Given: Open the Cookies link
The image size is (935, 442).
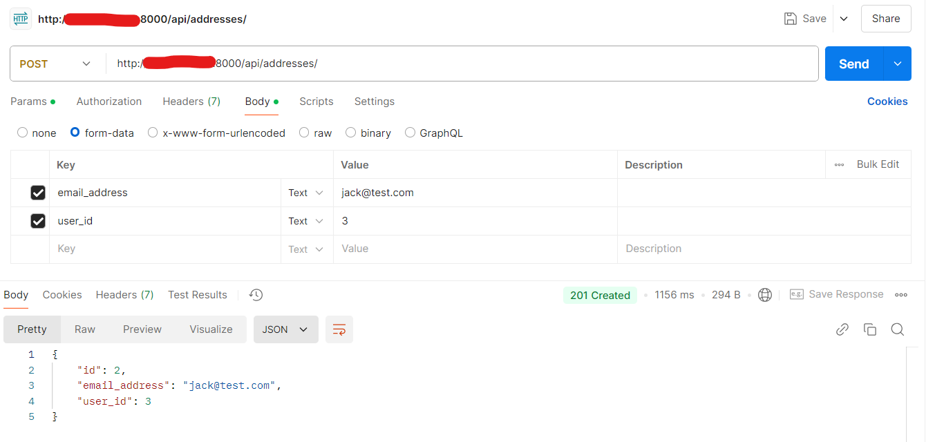Looking at the screenshot, I should tap(887, 102).
